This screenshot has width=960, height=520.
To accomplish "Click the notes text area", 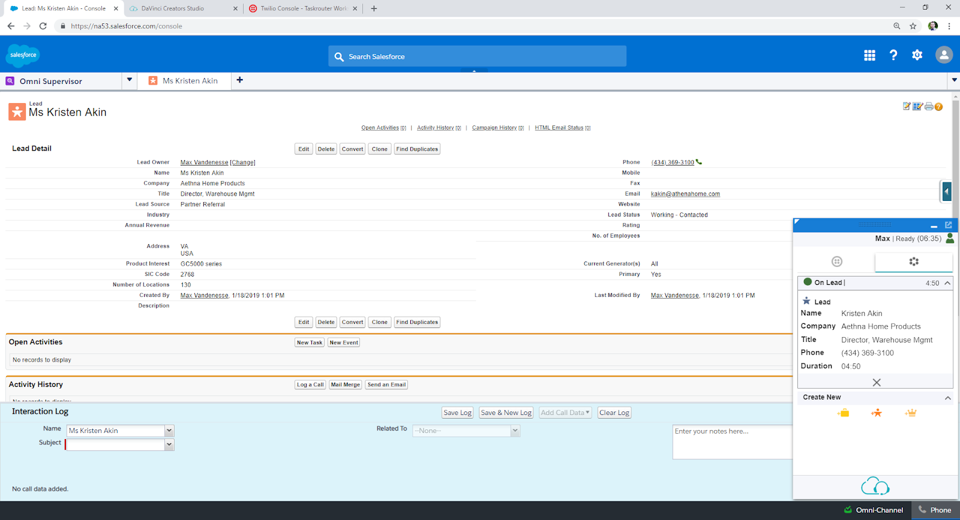I will pos(733,442).
